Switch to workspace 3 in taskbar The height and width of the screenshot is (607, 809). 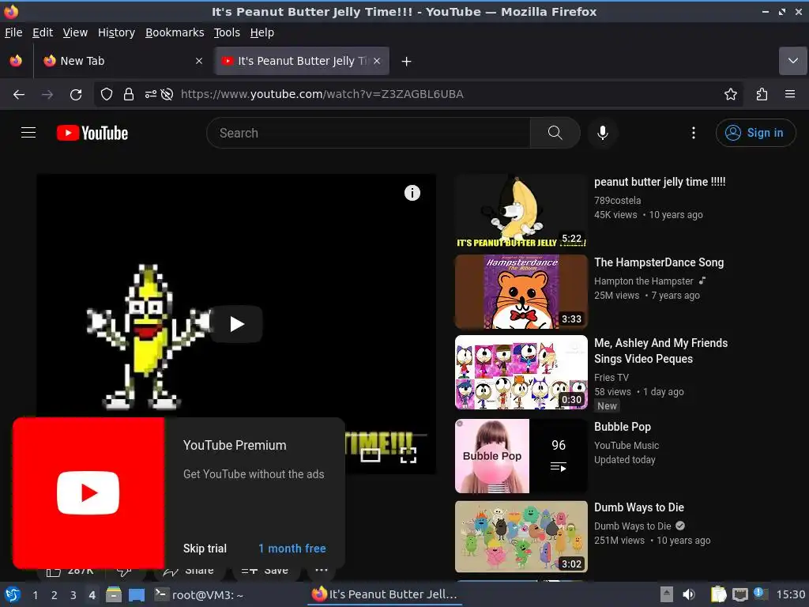tap(73, 595)
